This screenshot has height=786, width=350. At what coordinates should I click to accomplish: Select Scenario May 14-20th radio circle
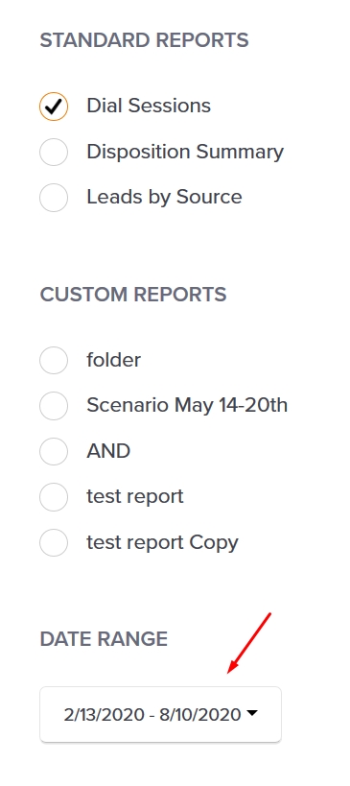coord(54,406)
